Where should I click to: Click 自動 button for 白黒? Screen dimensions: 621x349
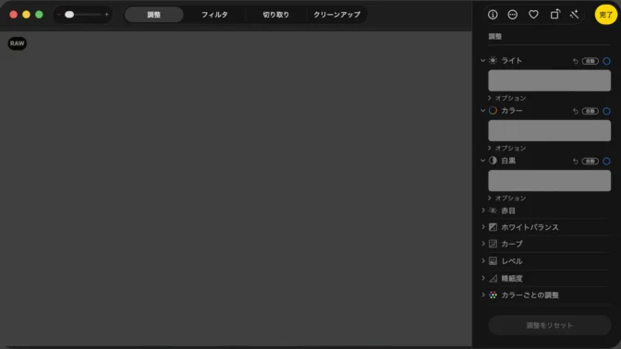(591, 161)
